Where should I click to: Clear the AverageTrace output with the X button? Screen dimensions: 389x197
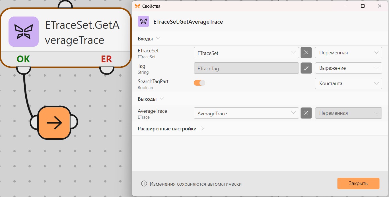[306, 113]
